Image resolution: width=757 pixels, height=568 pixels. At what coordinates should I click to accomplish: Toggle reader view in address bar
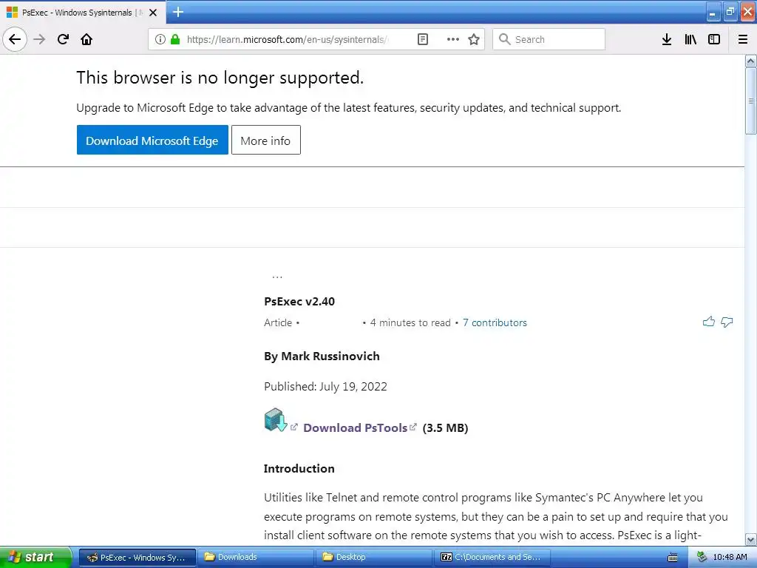tap(422, 39)
